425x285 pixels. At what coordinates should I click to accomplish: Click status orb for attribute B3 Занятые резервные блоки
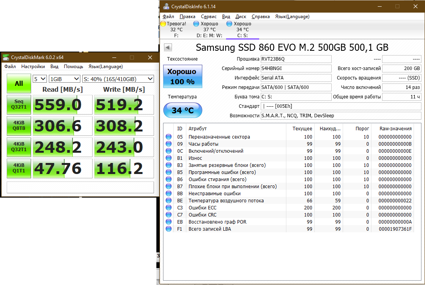pyautogui.click(x=169, y=165)
